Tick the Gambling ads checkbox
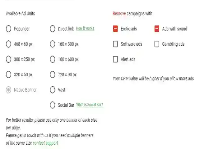199x149 pixels. [x=157, y=44]
